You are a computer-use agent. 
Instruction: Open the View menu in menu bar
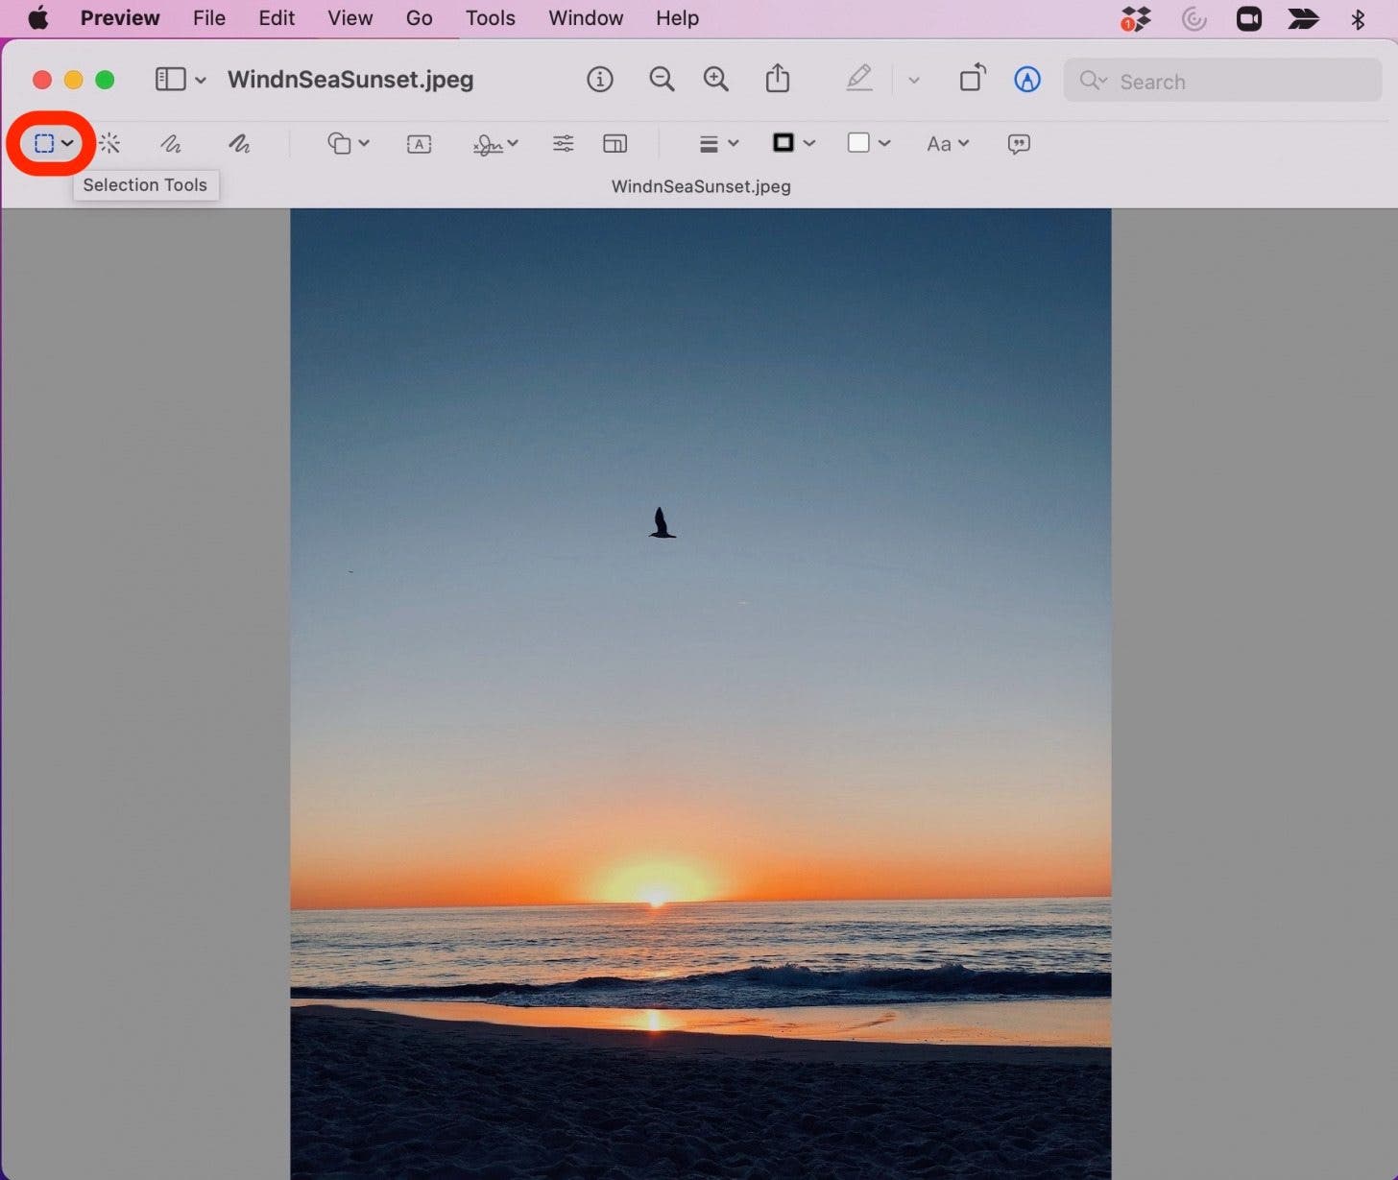click(x=349, y=18)
